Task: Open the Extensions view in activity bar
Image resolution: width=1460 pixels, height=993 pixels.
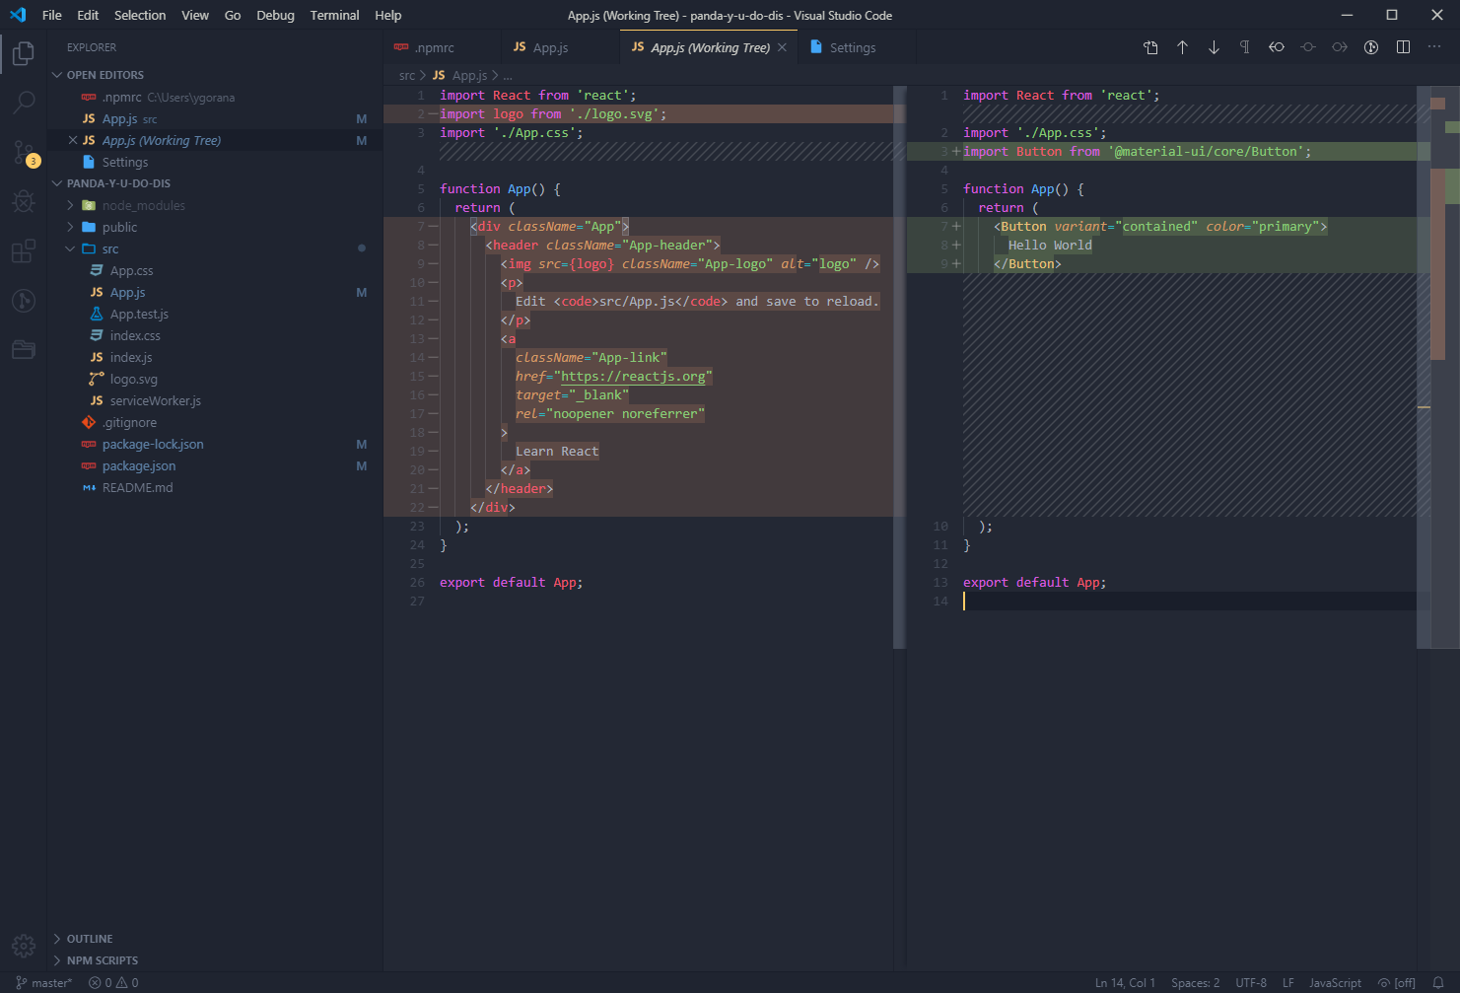Action: [24, 251]
